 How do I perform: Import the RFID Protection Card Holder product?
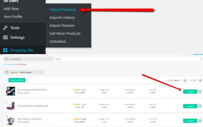pos(190,121)
